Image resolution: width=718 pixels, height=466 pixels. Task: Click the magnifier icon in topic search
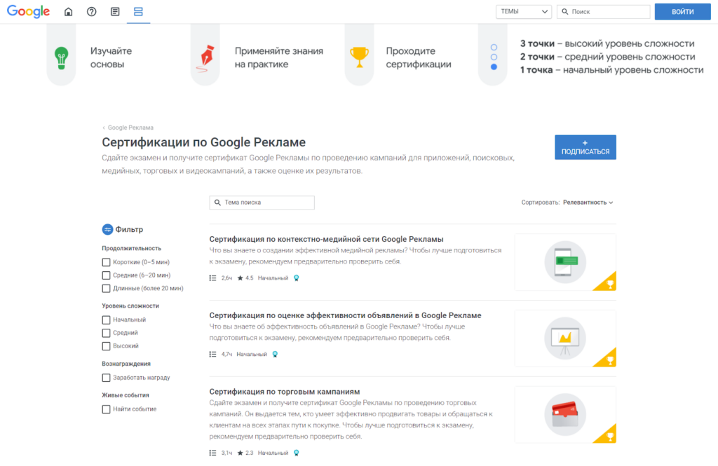tap(217, 203)
